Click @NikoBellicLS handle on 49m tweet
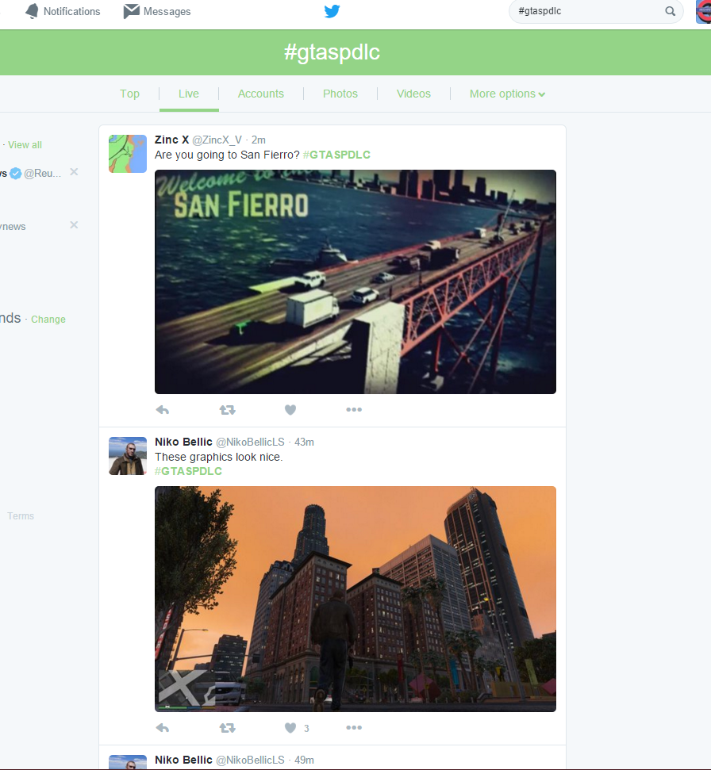This screenshot has height=770, width=711. 250,760
